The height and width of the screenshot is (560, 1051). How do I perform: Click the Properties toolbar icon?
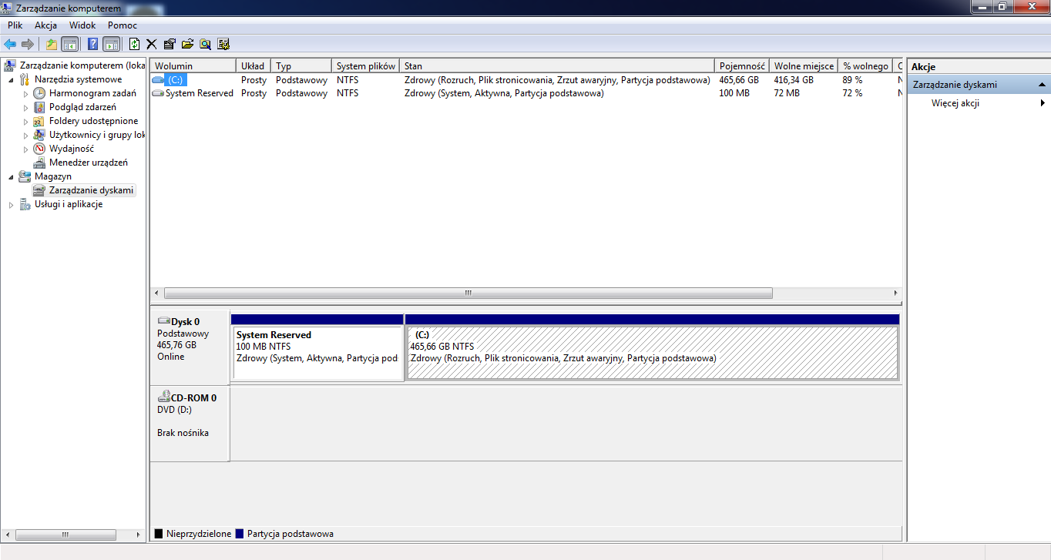pyautogui.click(x=170, y=44)
